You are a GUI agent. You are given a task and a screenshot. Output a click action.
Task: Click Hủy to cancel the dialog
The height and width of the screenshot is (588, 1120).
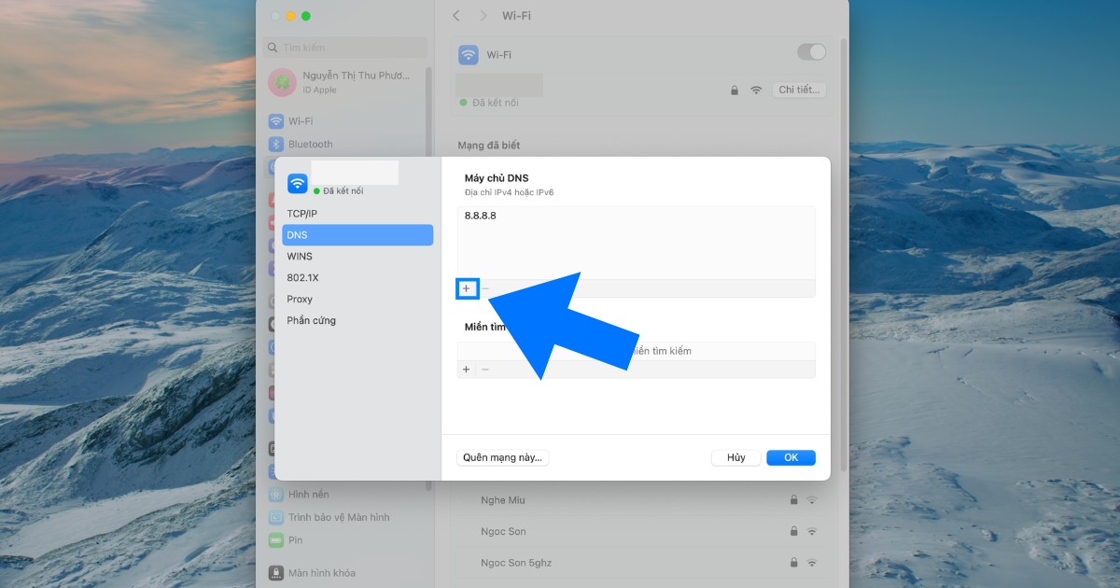click(735, 457)
